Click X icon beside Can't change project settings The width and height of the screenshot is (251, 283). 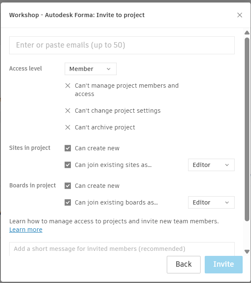(68, 111)
